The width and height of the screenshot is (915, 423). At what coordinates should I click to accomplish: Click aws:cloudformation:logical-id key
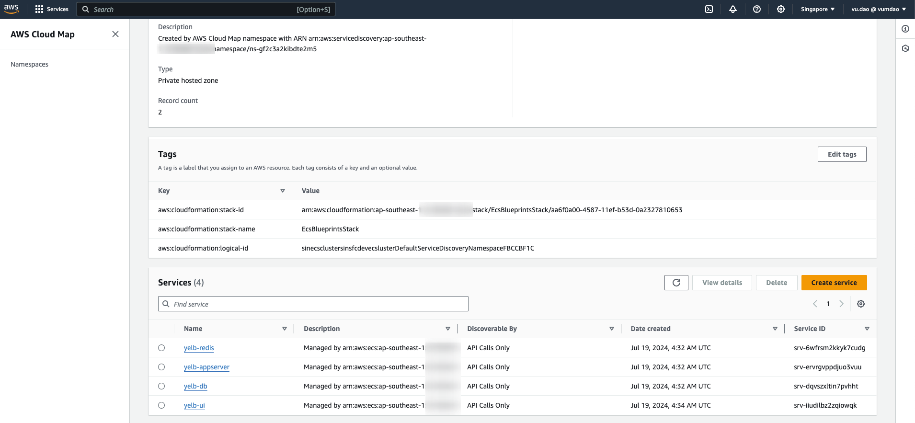click(x=203, y=248)
